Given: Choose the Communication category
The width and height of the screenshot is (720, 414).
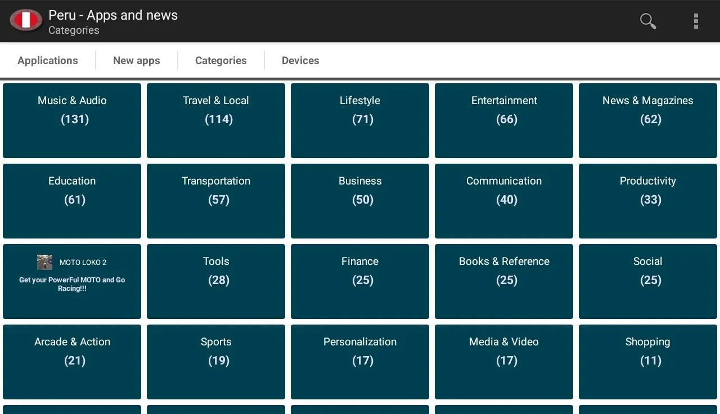Looking at the screenshot, I should point(504,201).
